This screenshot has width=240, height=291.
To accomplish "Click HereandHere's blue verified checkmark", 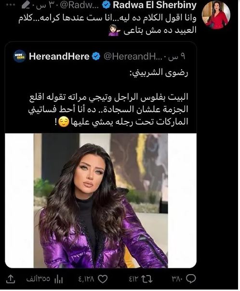I will 96,56.
